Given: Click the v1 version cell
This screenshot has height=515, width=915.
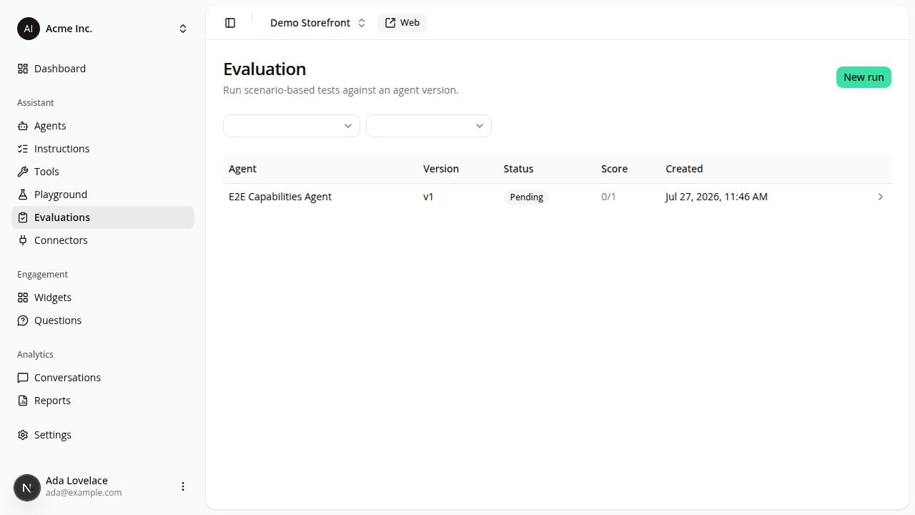Looking at the screenshot, I should coord(428,197).
